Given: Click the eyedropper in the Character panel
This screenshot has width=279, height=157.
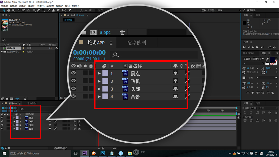Looking at the screenshot, I should (268, 59).
